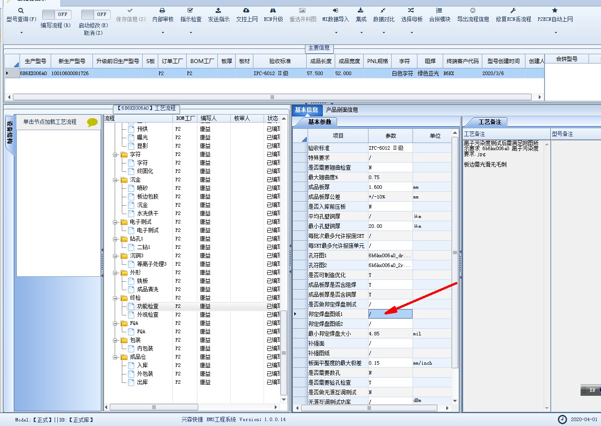Click 导出流程信息 smiley icon
The image size is (601, 426).
[x=473, y=10]
